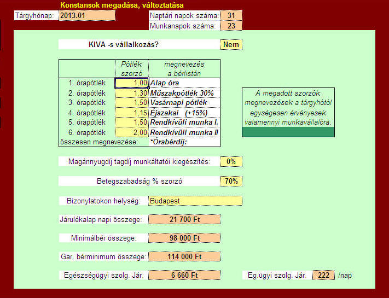Click the Betegszabadság % szorzó label
Image resolution: width=389 pixels, height=298 pixels.
click(139, 181)
